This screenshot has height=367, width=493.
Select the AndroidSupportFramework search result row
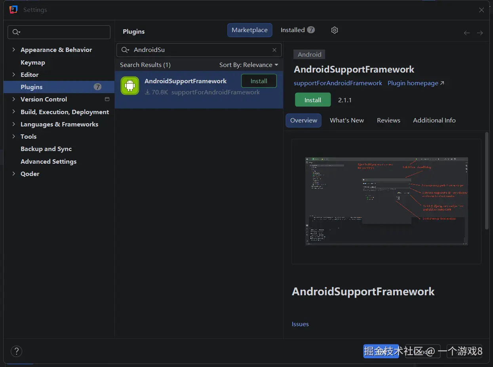pyautogui.click(x=199, y=90)
